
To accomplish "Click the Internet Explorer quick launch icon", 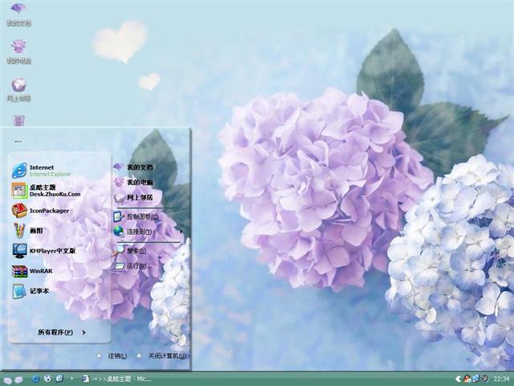I will pos(35,379).
